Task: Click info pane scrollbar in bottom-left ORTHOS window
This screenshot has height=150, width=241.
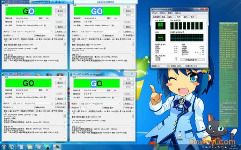Action: tap(65, 117)
